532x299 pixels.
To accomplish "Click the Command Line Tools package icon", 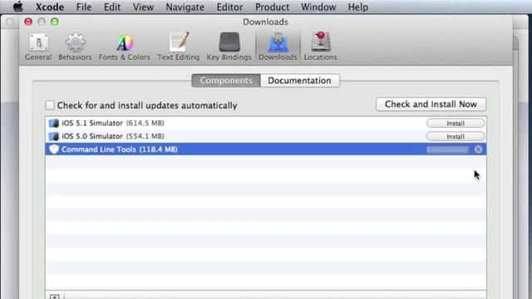I will pos(54,149).
